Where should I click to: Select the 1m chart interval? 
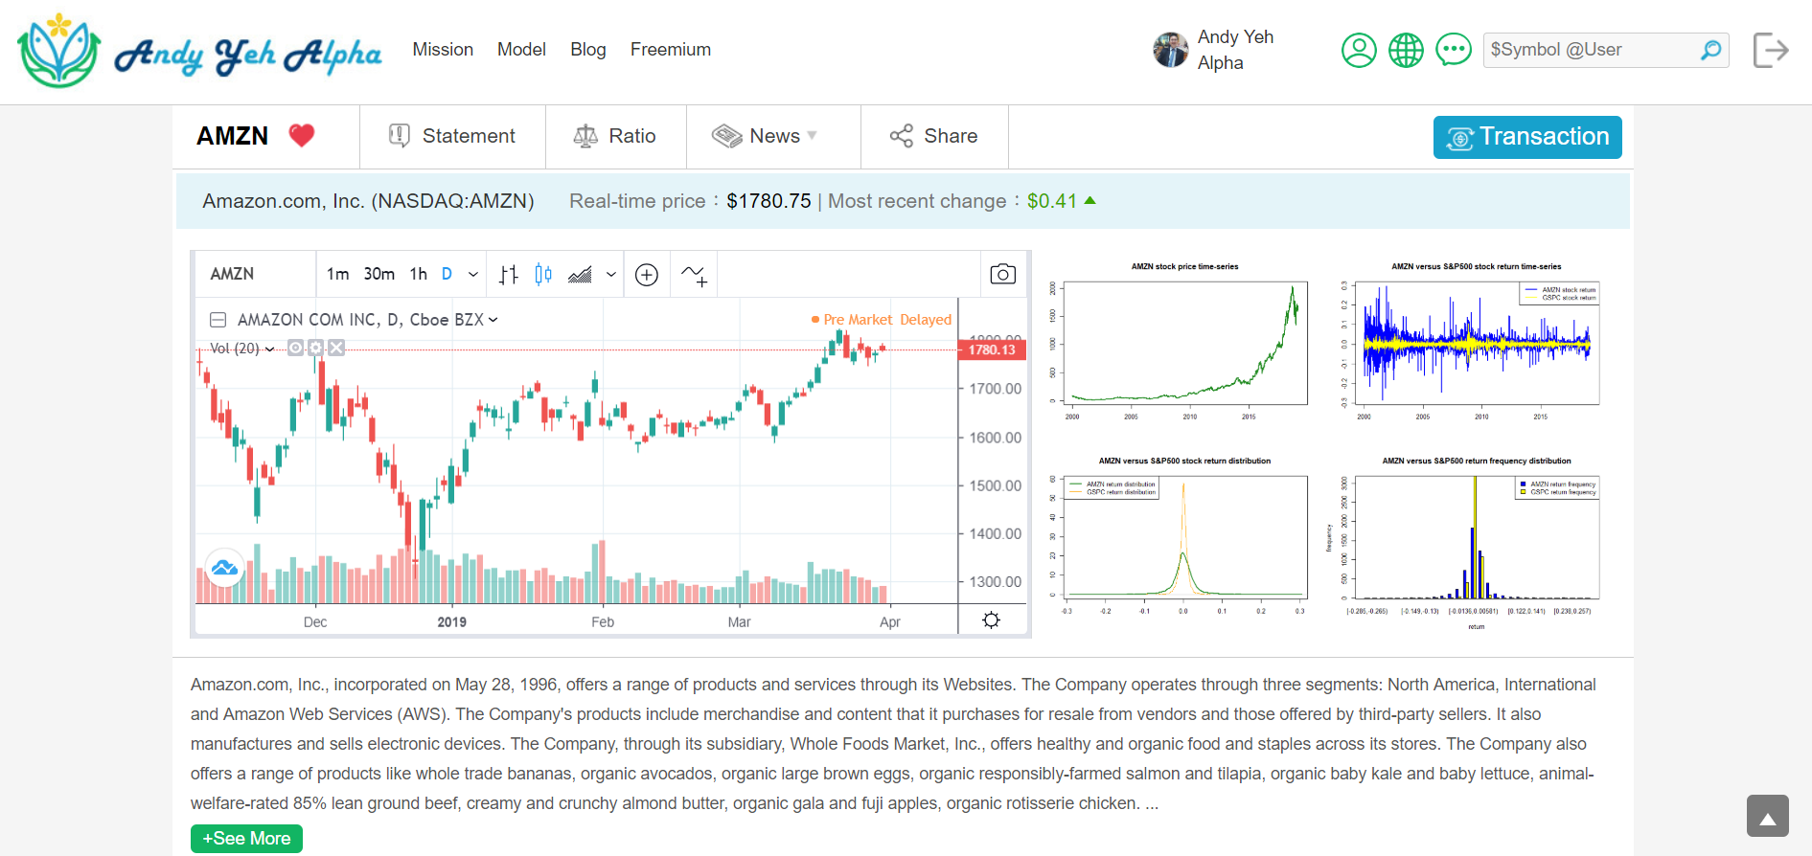tap(337, 274)
